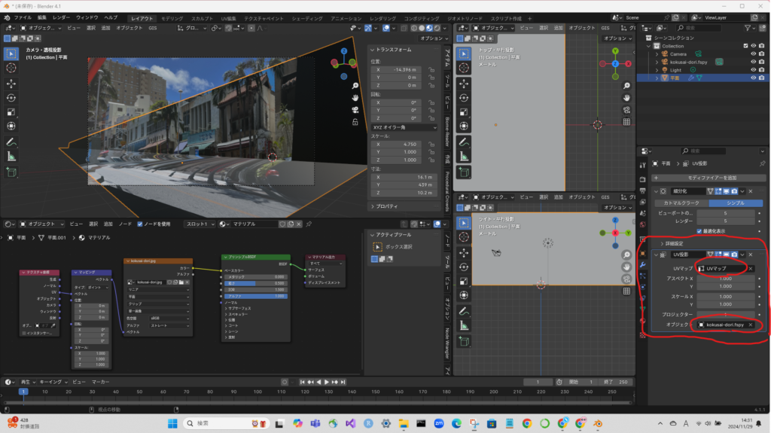Open the レンダー menu in top bar
Screen dimensions: 771x433
tap(61, 17)
